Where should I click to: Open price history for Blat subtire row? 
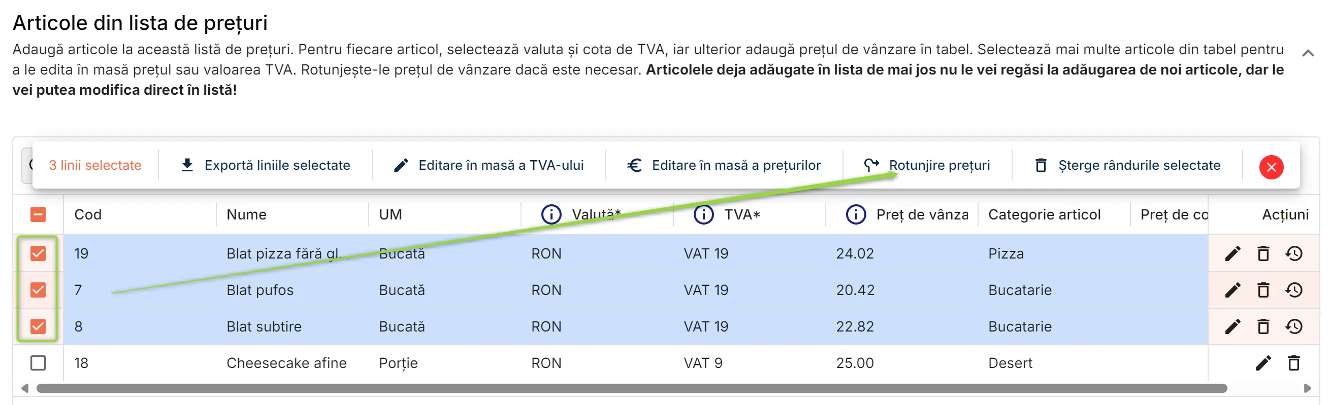click(x=1294, y=326)
